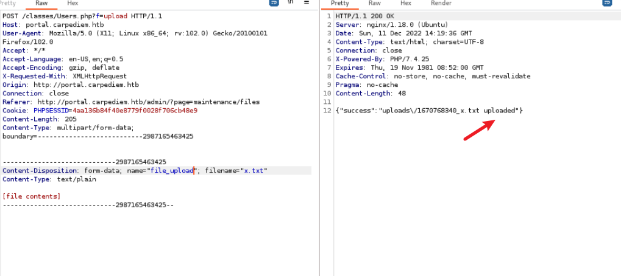Click the Origin header line
The width and height of the screenshot is (621, 276).
[x=71, y=85]
